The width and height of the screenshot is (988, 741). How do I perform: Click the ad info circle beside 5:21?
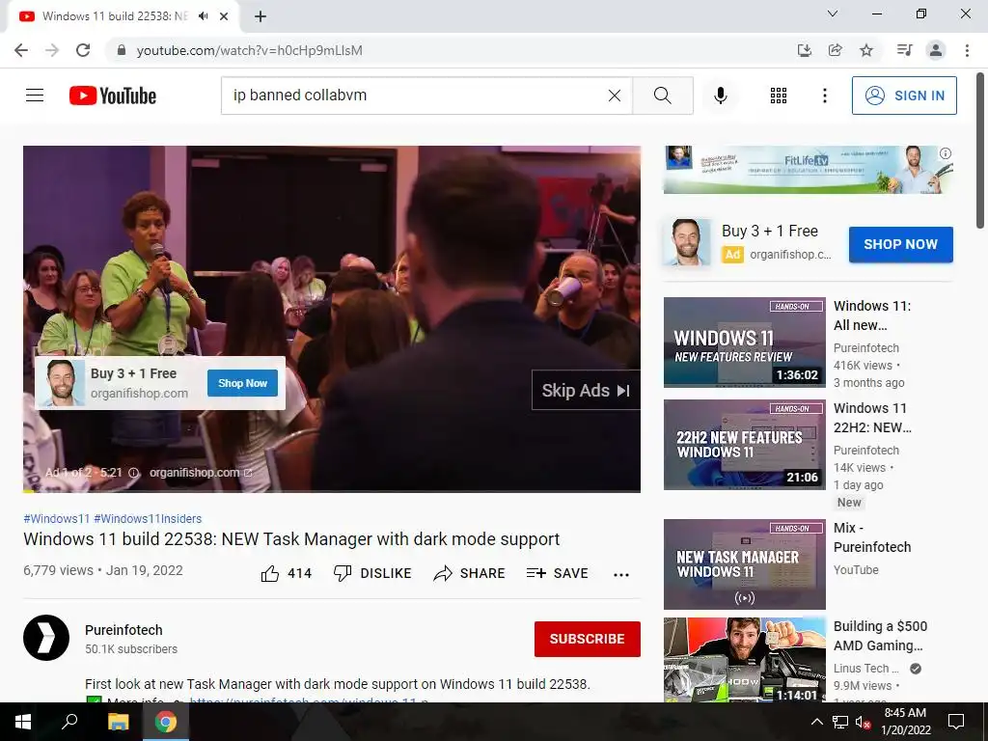click(x=133, y=473)
